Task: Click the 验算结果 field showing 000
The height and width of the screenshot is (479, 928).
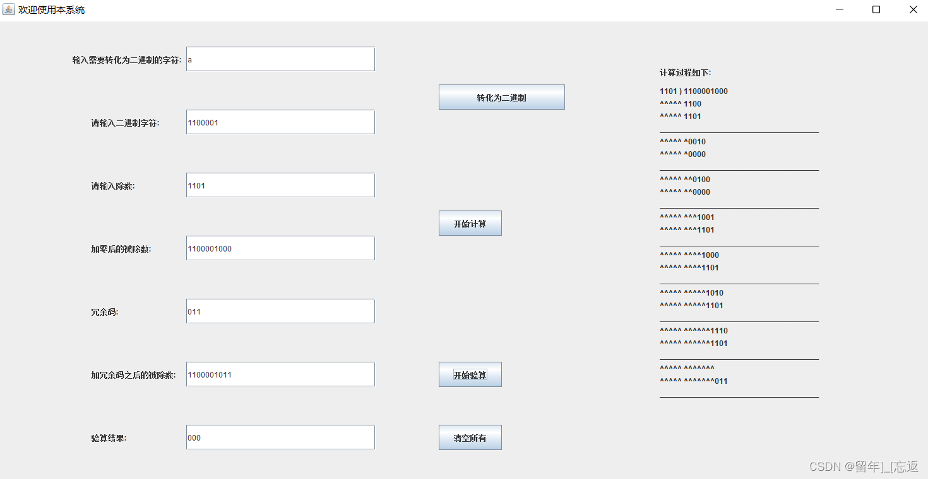Action: tap(280, 437)
